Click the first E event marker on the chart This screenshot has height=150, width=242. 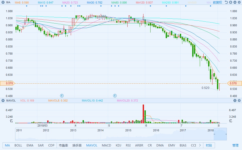62,96
